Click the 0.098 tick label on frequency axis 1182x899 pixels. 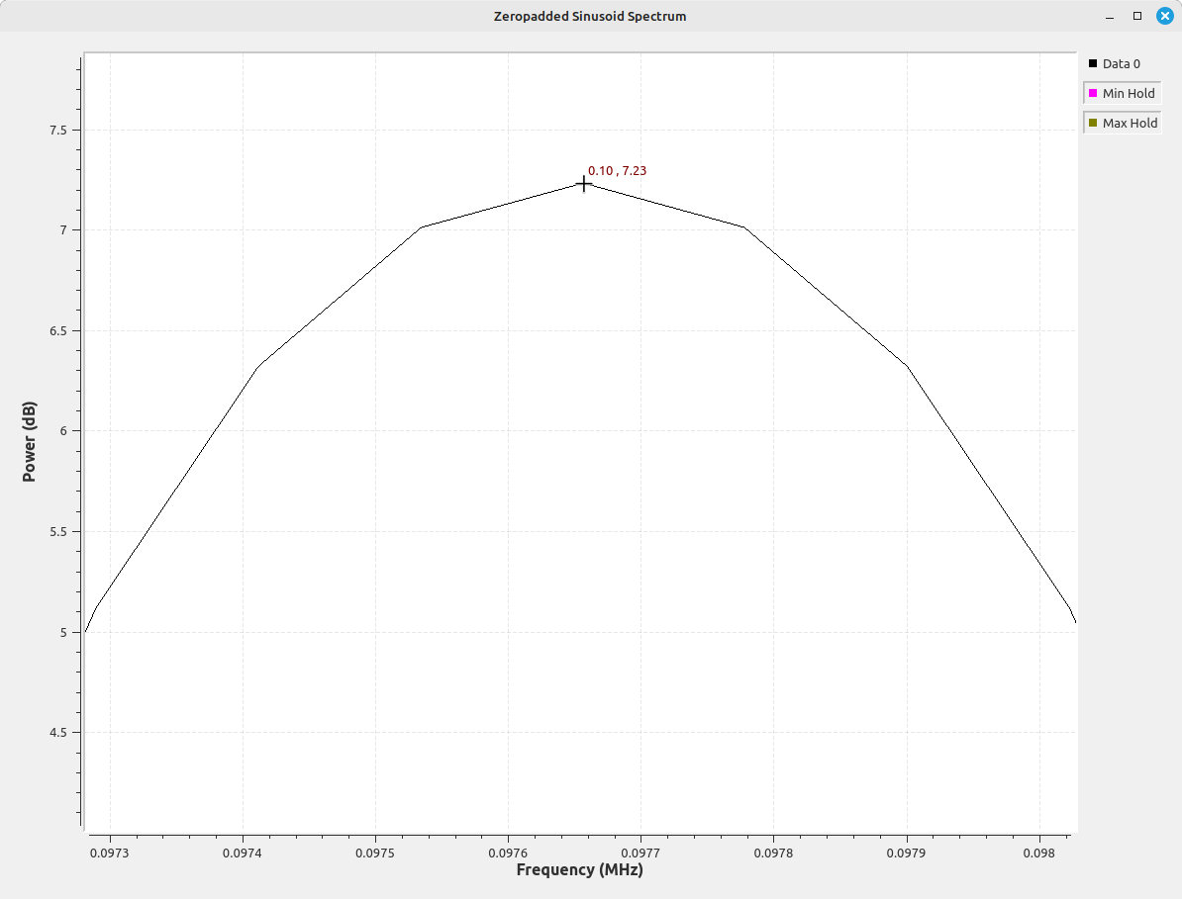click(x=1038, y=852)
